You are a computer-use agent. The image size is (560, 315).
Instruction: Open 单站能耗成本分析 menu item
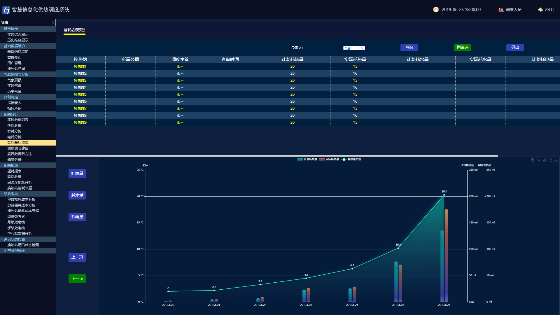pos(21,199)
